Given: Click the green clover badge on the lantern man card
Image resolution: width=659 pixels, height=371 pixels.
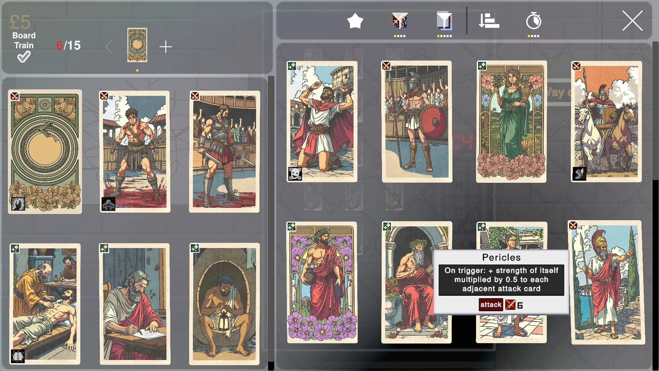Looking at the screenshot, I should (195, 248).
